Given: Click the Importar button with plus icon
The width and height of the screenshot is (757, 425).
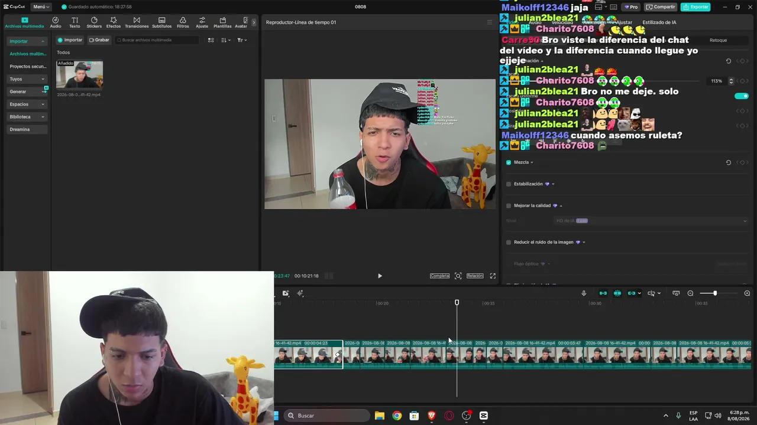Looking at the screenshot, I should click(x=70, y=40).
